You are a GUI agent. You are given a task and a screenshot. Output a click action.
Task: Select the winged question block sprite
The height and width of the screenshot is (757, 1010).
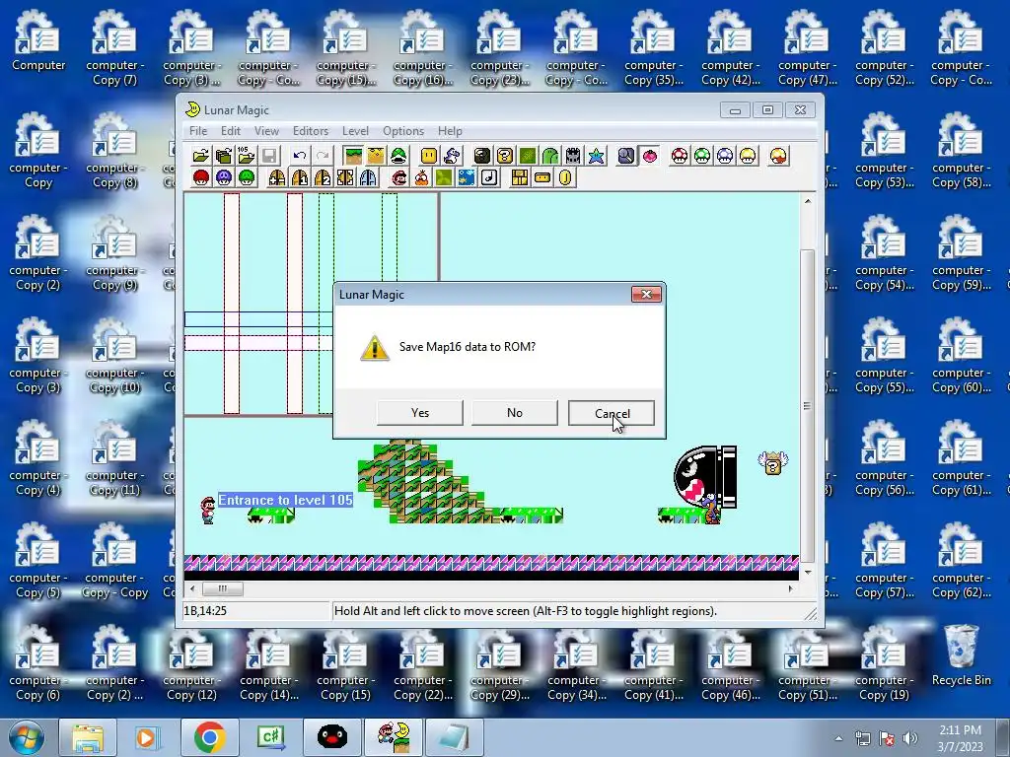click(773, 463)
